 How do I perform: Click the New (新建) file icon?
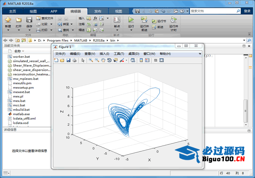click(x=8, y=20)
